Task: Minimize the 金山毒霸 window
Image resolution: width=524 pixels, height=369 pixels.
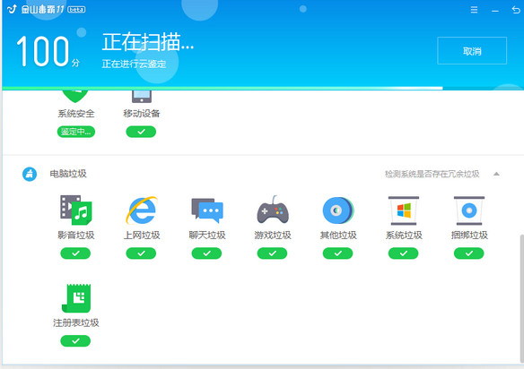Action: 495,11
